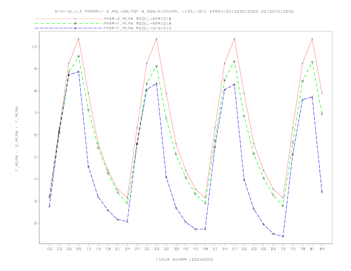Click x-axis tick label 21
The height and width of the screenshot is (271, 351).
coord(117,249)
